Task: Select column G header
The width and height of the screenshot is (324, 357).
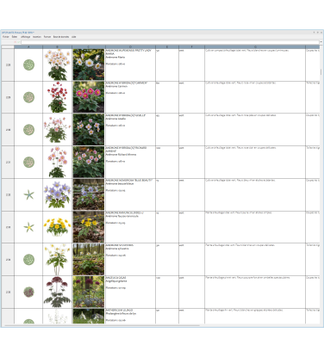Action: (x=255, y=46)
